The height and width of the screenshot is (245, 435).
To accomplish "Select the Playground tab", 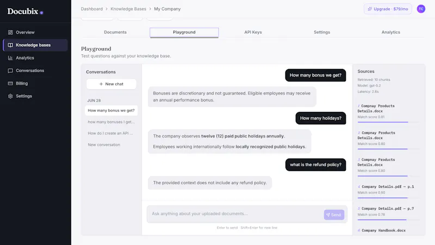I will point(184,32).
